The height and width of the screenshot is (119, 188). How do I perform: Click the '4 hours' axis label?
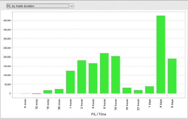click(x=93, y=104)
